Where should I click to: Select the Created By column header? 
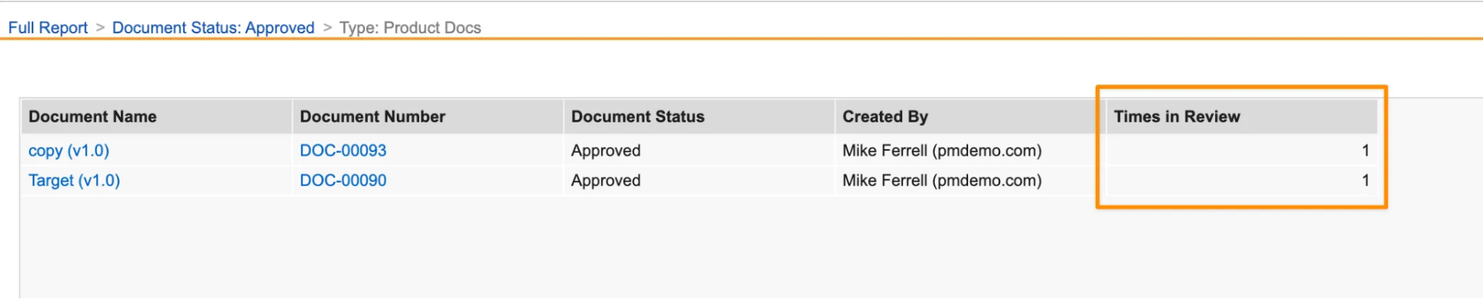pos(885,116)
